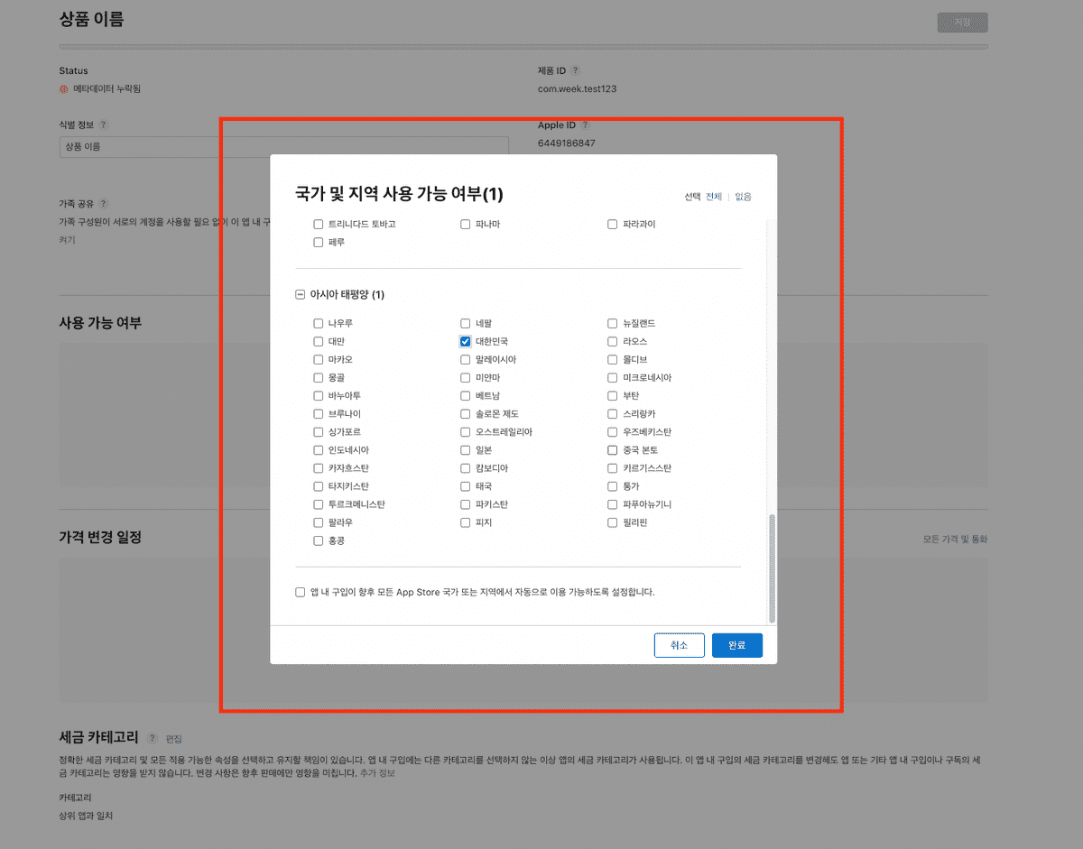Image resolution: width=1083 pixels, height=849 pixels.
Task: Select the 싱가포르 checkbox
Action: coord(318,432)
